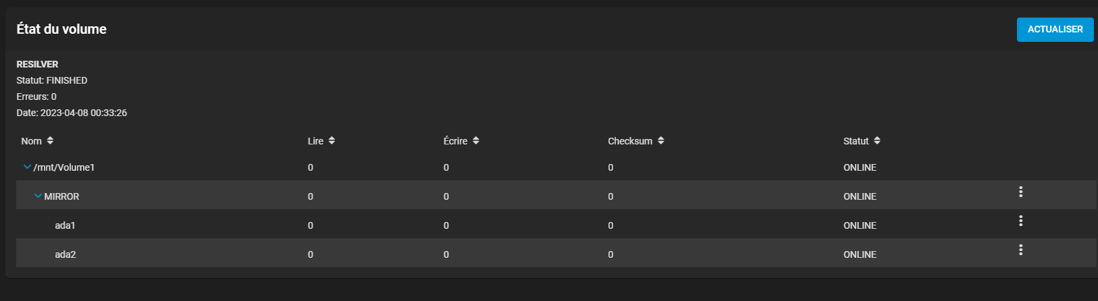Viewport: 1098px width, 301px height.
Task: Open the options menu for the MIRROR row
Action: click(x=1020, y=192)
